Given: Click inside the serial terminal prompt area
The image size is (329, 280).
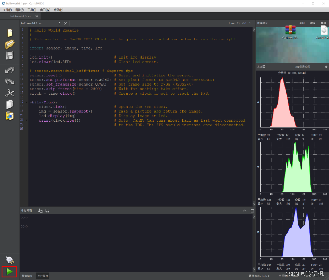Looking at the screenshot, I should [137, 243].
